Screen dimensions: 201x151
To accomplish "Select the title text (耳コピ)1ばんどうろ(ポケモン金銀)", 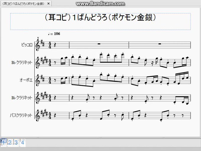I will pyautogui.click(x=100, y=17).
